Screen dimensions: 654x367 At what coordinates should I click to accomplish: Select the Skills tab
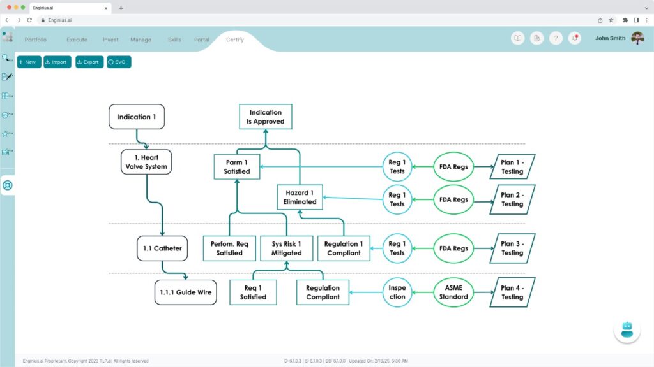[174, 40]
